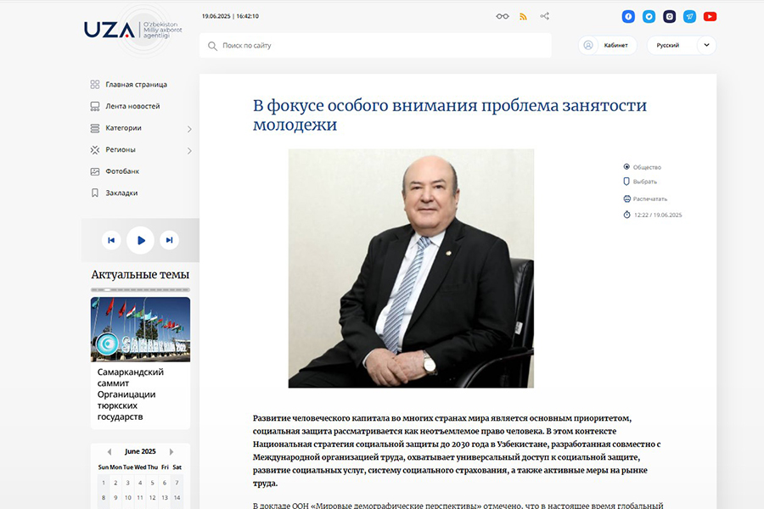764x509 pixels.
Task: Click the Кабинет button
Action: 607,45
